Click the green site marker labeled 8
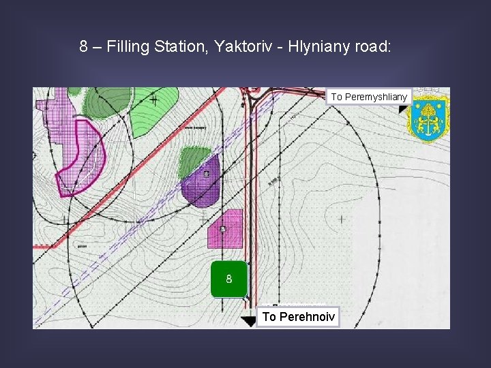491x368 pixels. point(229,279)
